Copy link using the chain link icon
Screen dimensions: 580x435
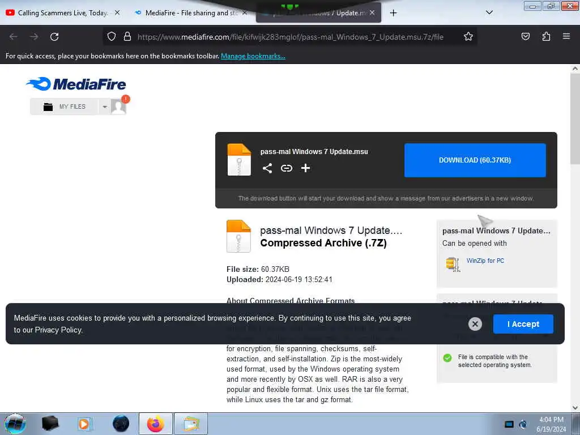(x=286, y=168)
